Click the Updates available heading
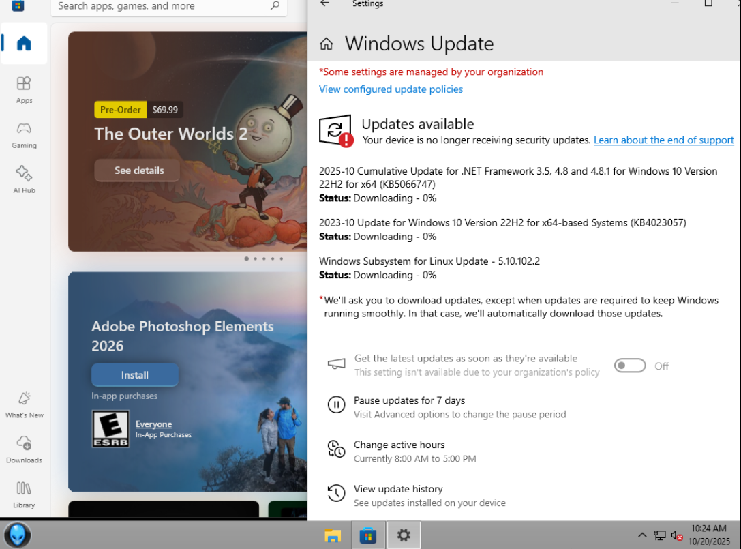 pyautogui.click(x=418, y=124)
